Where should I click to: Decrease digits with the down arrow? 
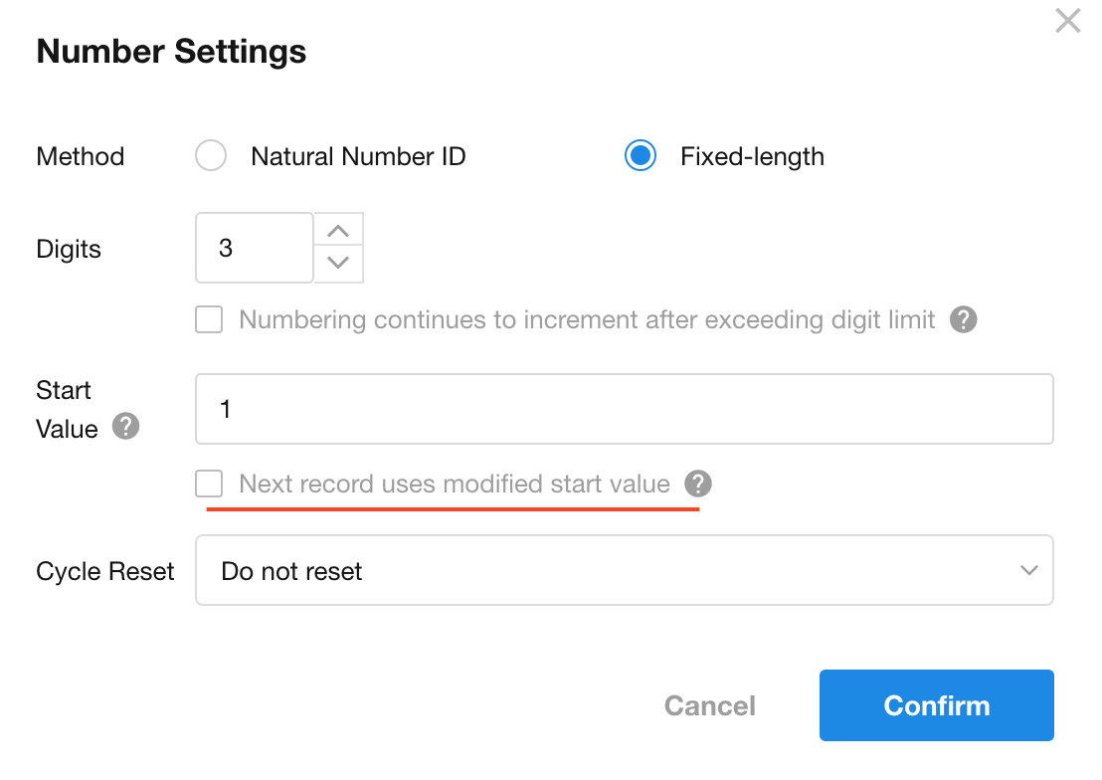[x=338, y=264]
